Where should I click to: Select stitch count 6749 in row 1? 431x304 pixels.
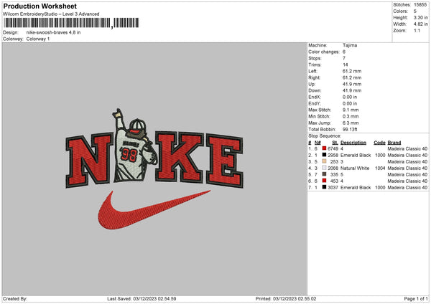click(x=333, y=148)
